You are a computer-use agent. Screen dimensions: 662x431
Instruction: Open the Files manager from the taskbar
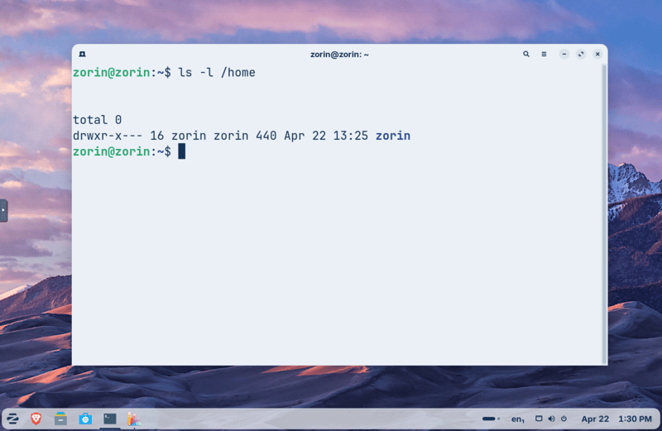coord(60,419)
